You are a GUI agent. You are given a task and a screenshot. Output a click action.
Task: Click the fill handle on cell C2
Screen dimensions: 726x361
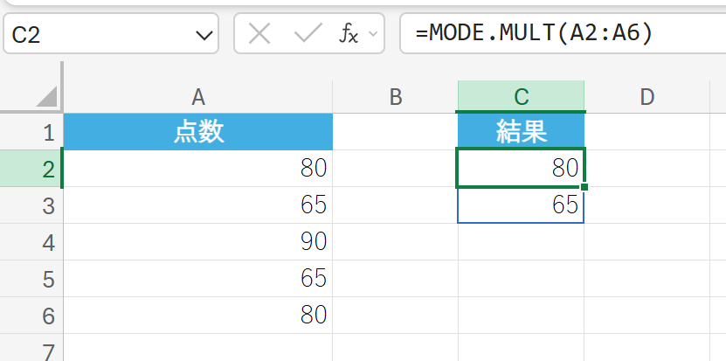pos(584,186)
